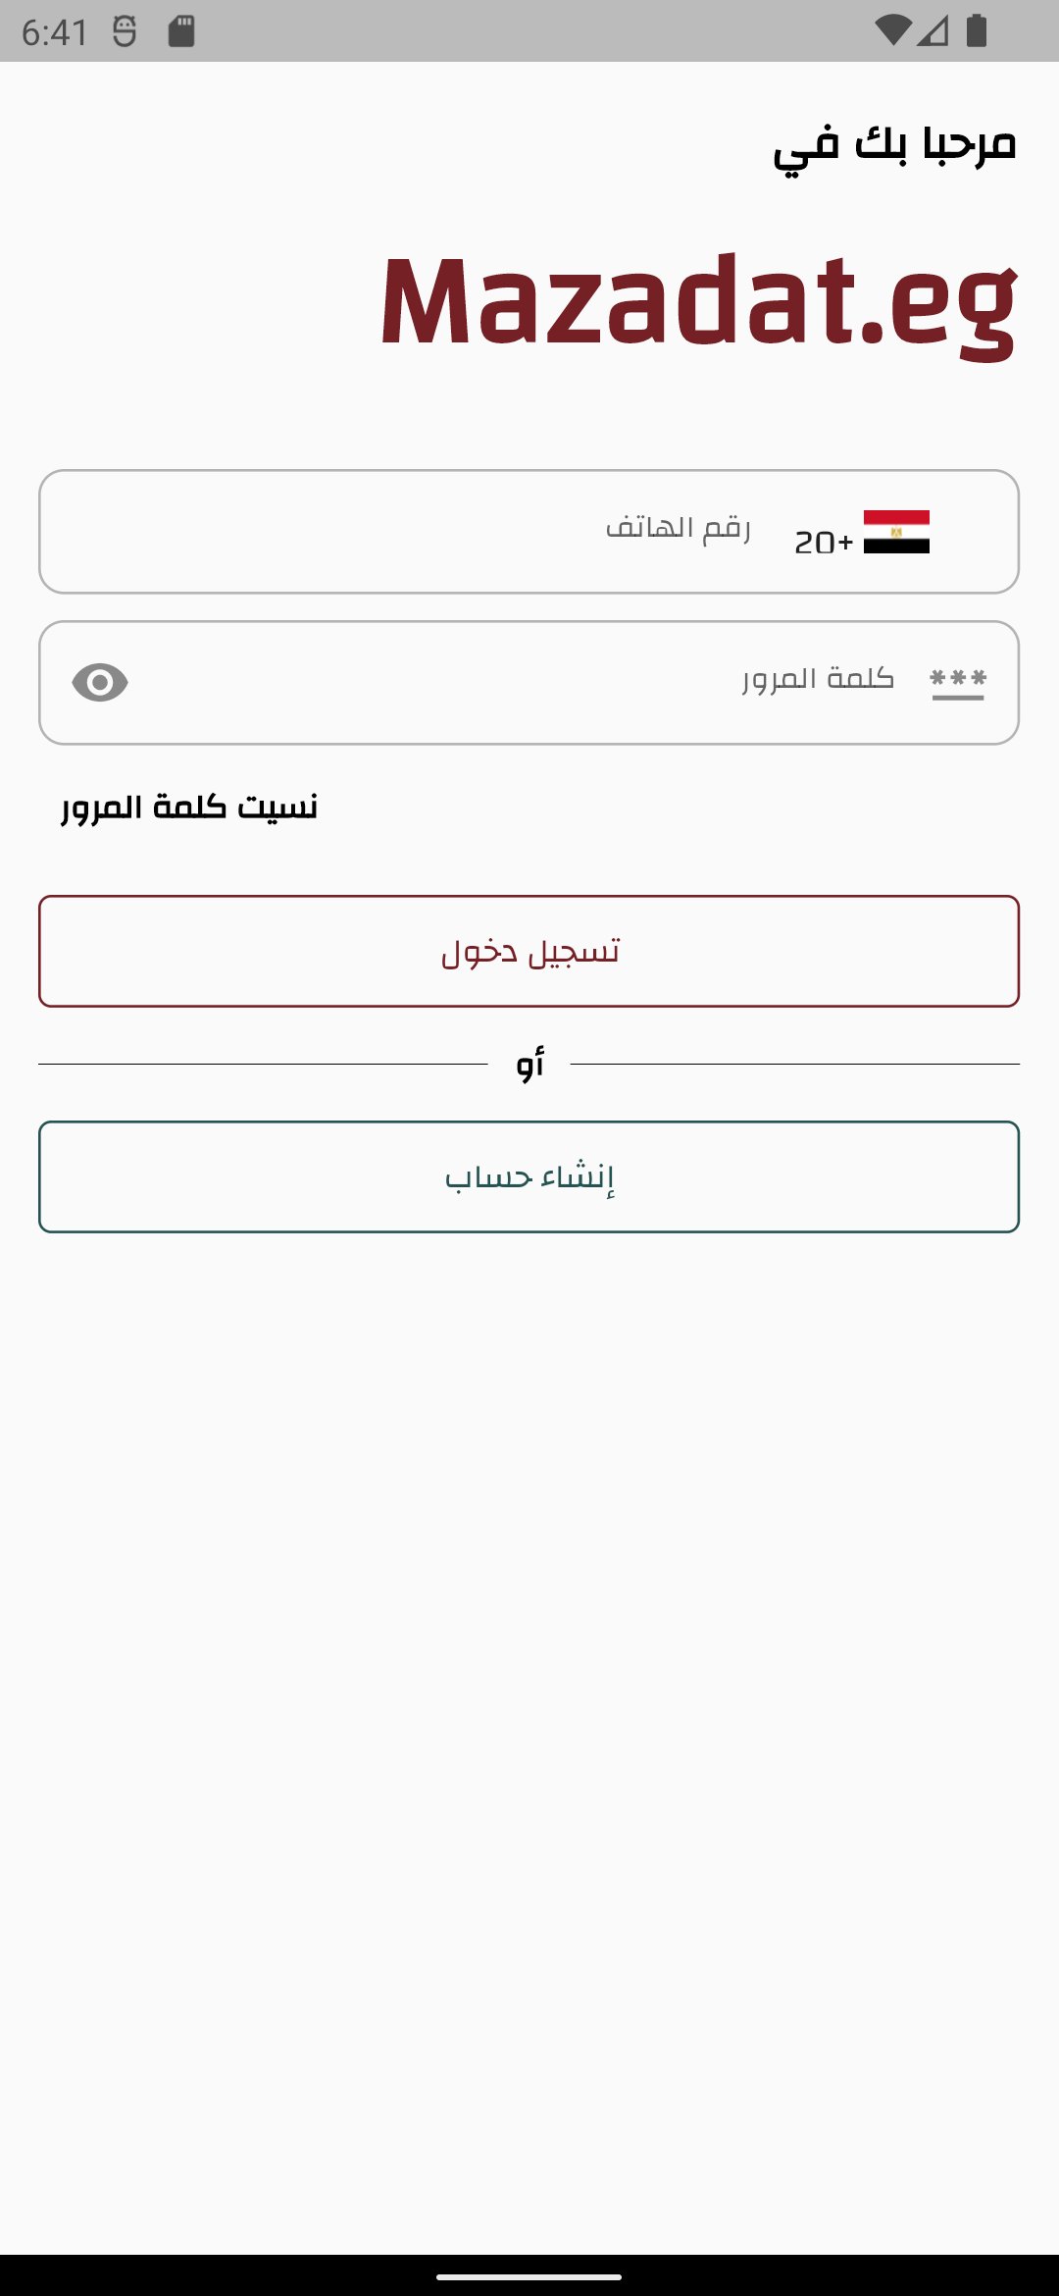Tap the مرحبا بك في welcome heading
1059x2296 pixels.
(894, 147)
